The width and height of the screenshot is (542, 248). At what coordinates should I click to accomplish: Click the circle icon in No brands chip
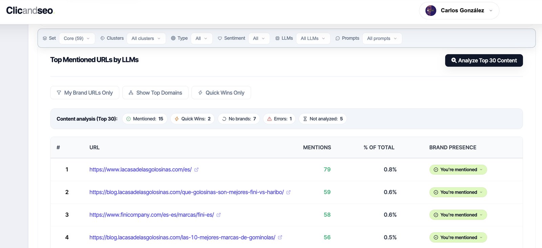click(224, 119)
